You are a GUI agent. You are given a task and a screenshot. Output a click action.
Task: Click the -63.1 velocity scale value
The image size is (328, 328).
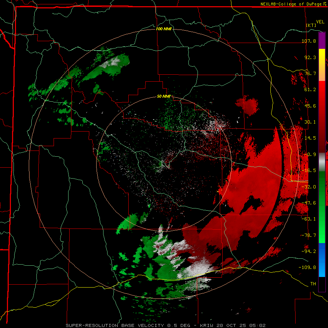pyautogui.click(x=309, y=219)
